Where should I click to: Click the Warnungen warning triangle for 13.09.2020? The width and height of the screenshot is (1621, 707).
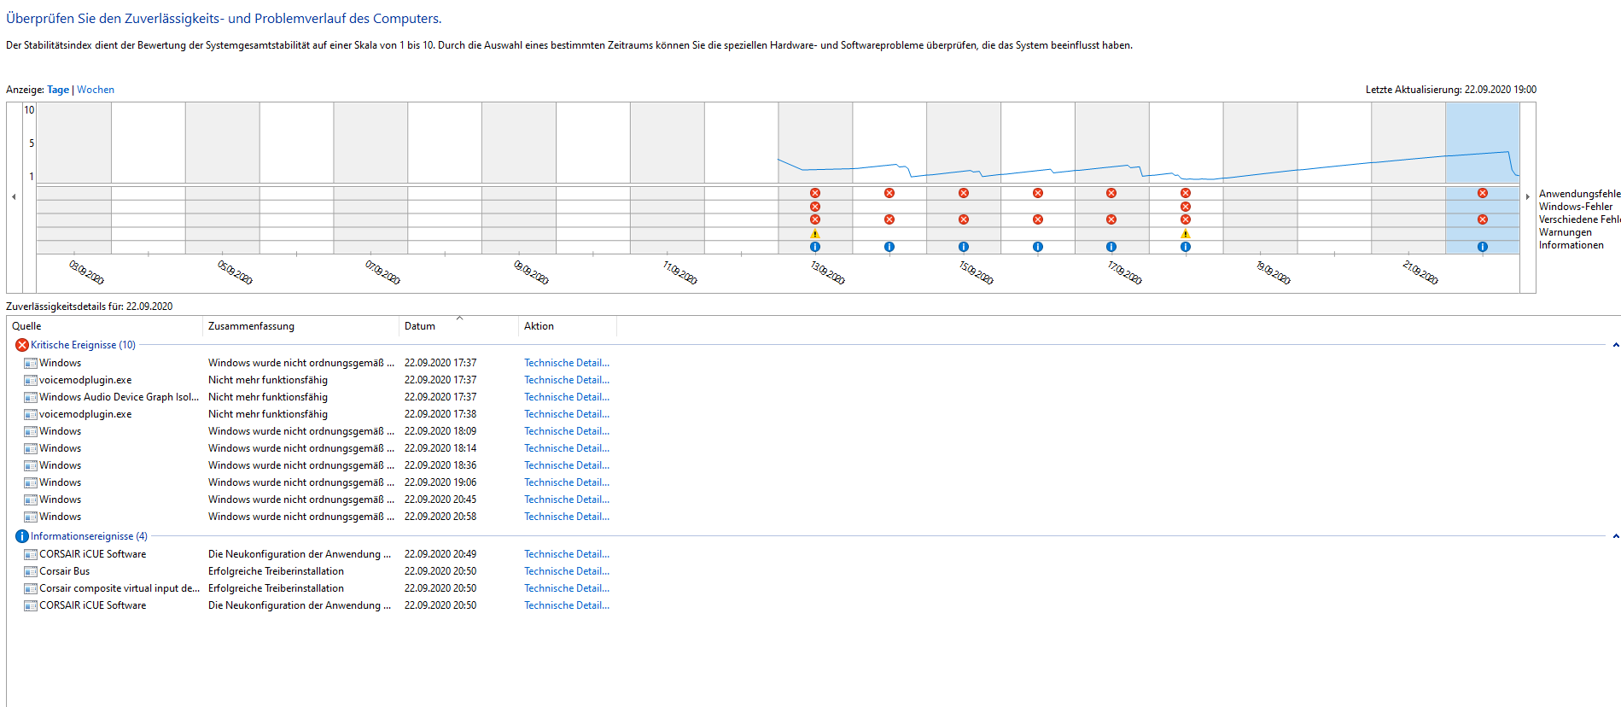coord(815,233)
